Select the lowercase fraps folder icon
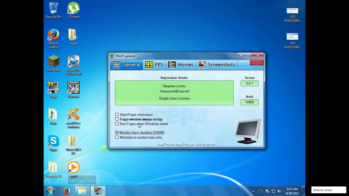The width and height of the screenshot is (349, 196). 53,116
